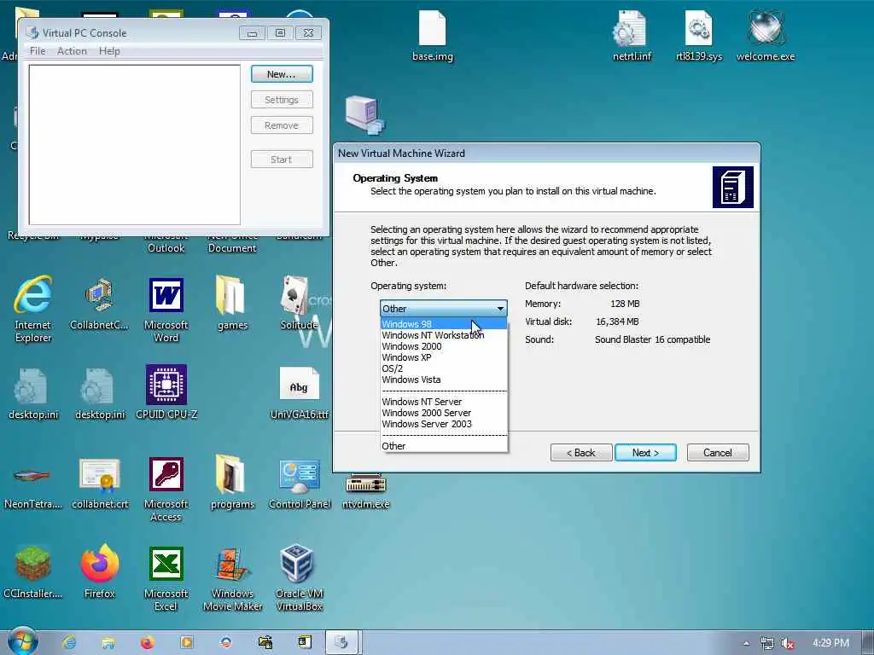
Task: Click the Remove button in the console
Action: click(282, 125)
